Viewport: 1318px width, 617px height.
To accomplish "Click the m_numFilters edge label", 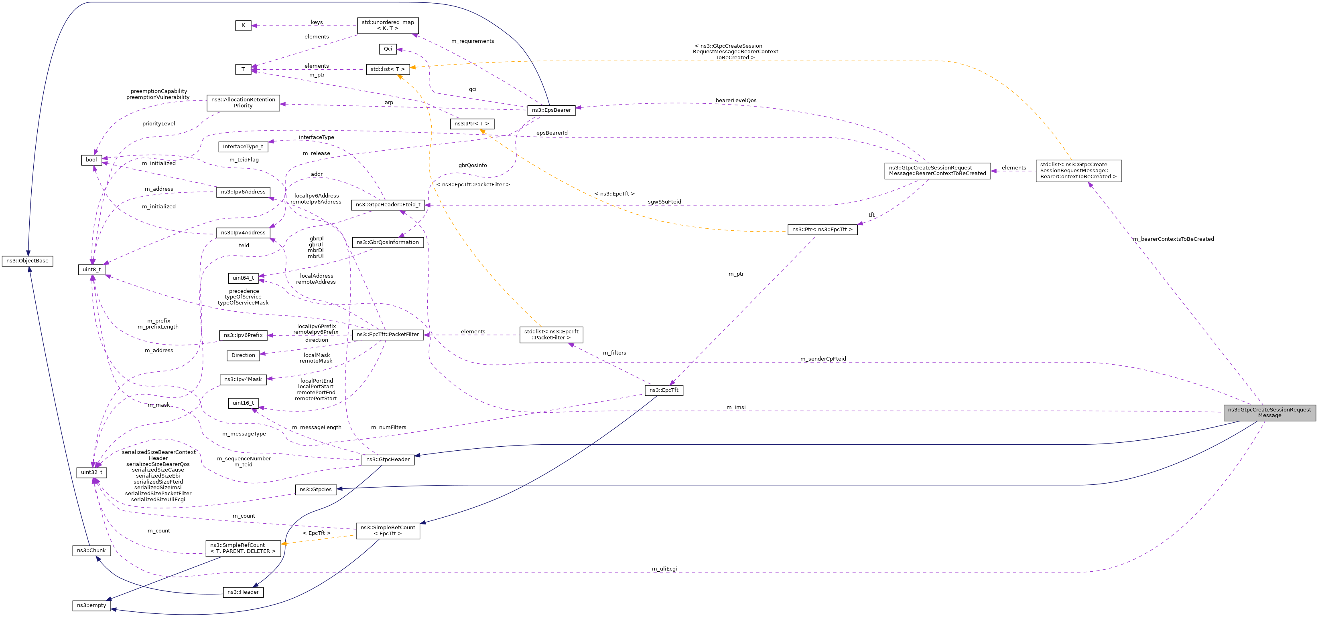I will [x=388, y=427].
